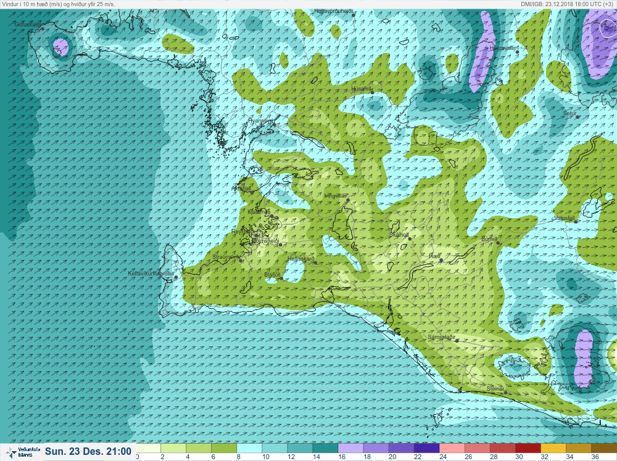Click the Sun. 23 Des. 21:00 timestamp
This screenshot has height=461, width=617.
click(x=88, y=451)
